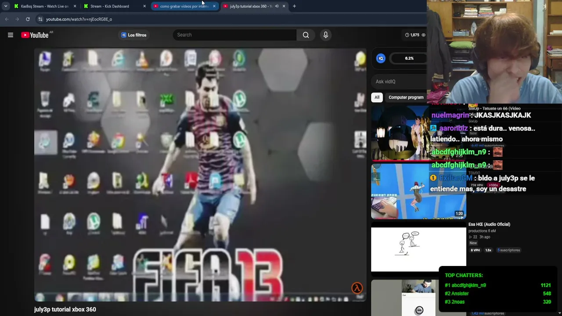Close the Kick Dashboard tab
The image size is (562, 316).
click(x=144, y=6)
